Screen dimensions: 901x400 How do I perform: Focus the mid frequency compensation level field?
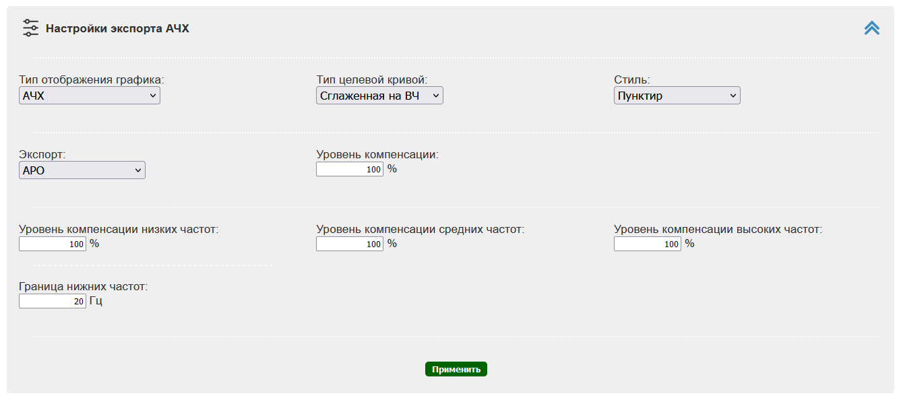[349, 244]
